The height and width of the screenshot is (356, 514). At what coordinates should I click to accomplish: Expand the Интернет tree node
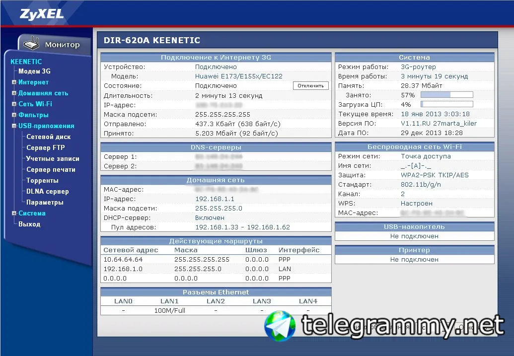14,82
